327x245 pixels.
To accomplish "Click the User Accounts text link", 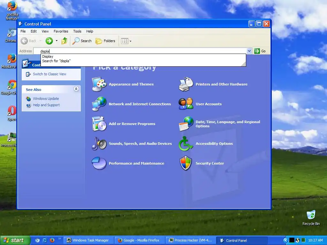I will coord(209,104).
